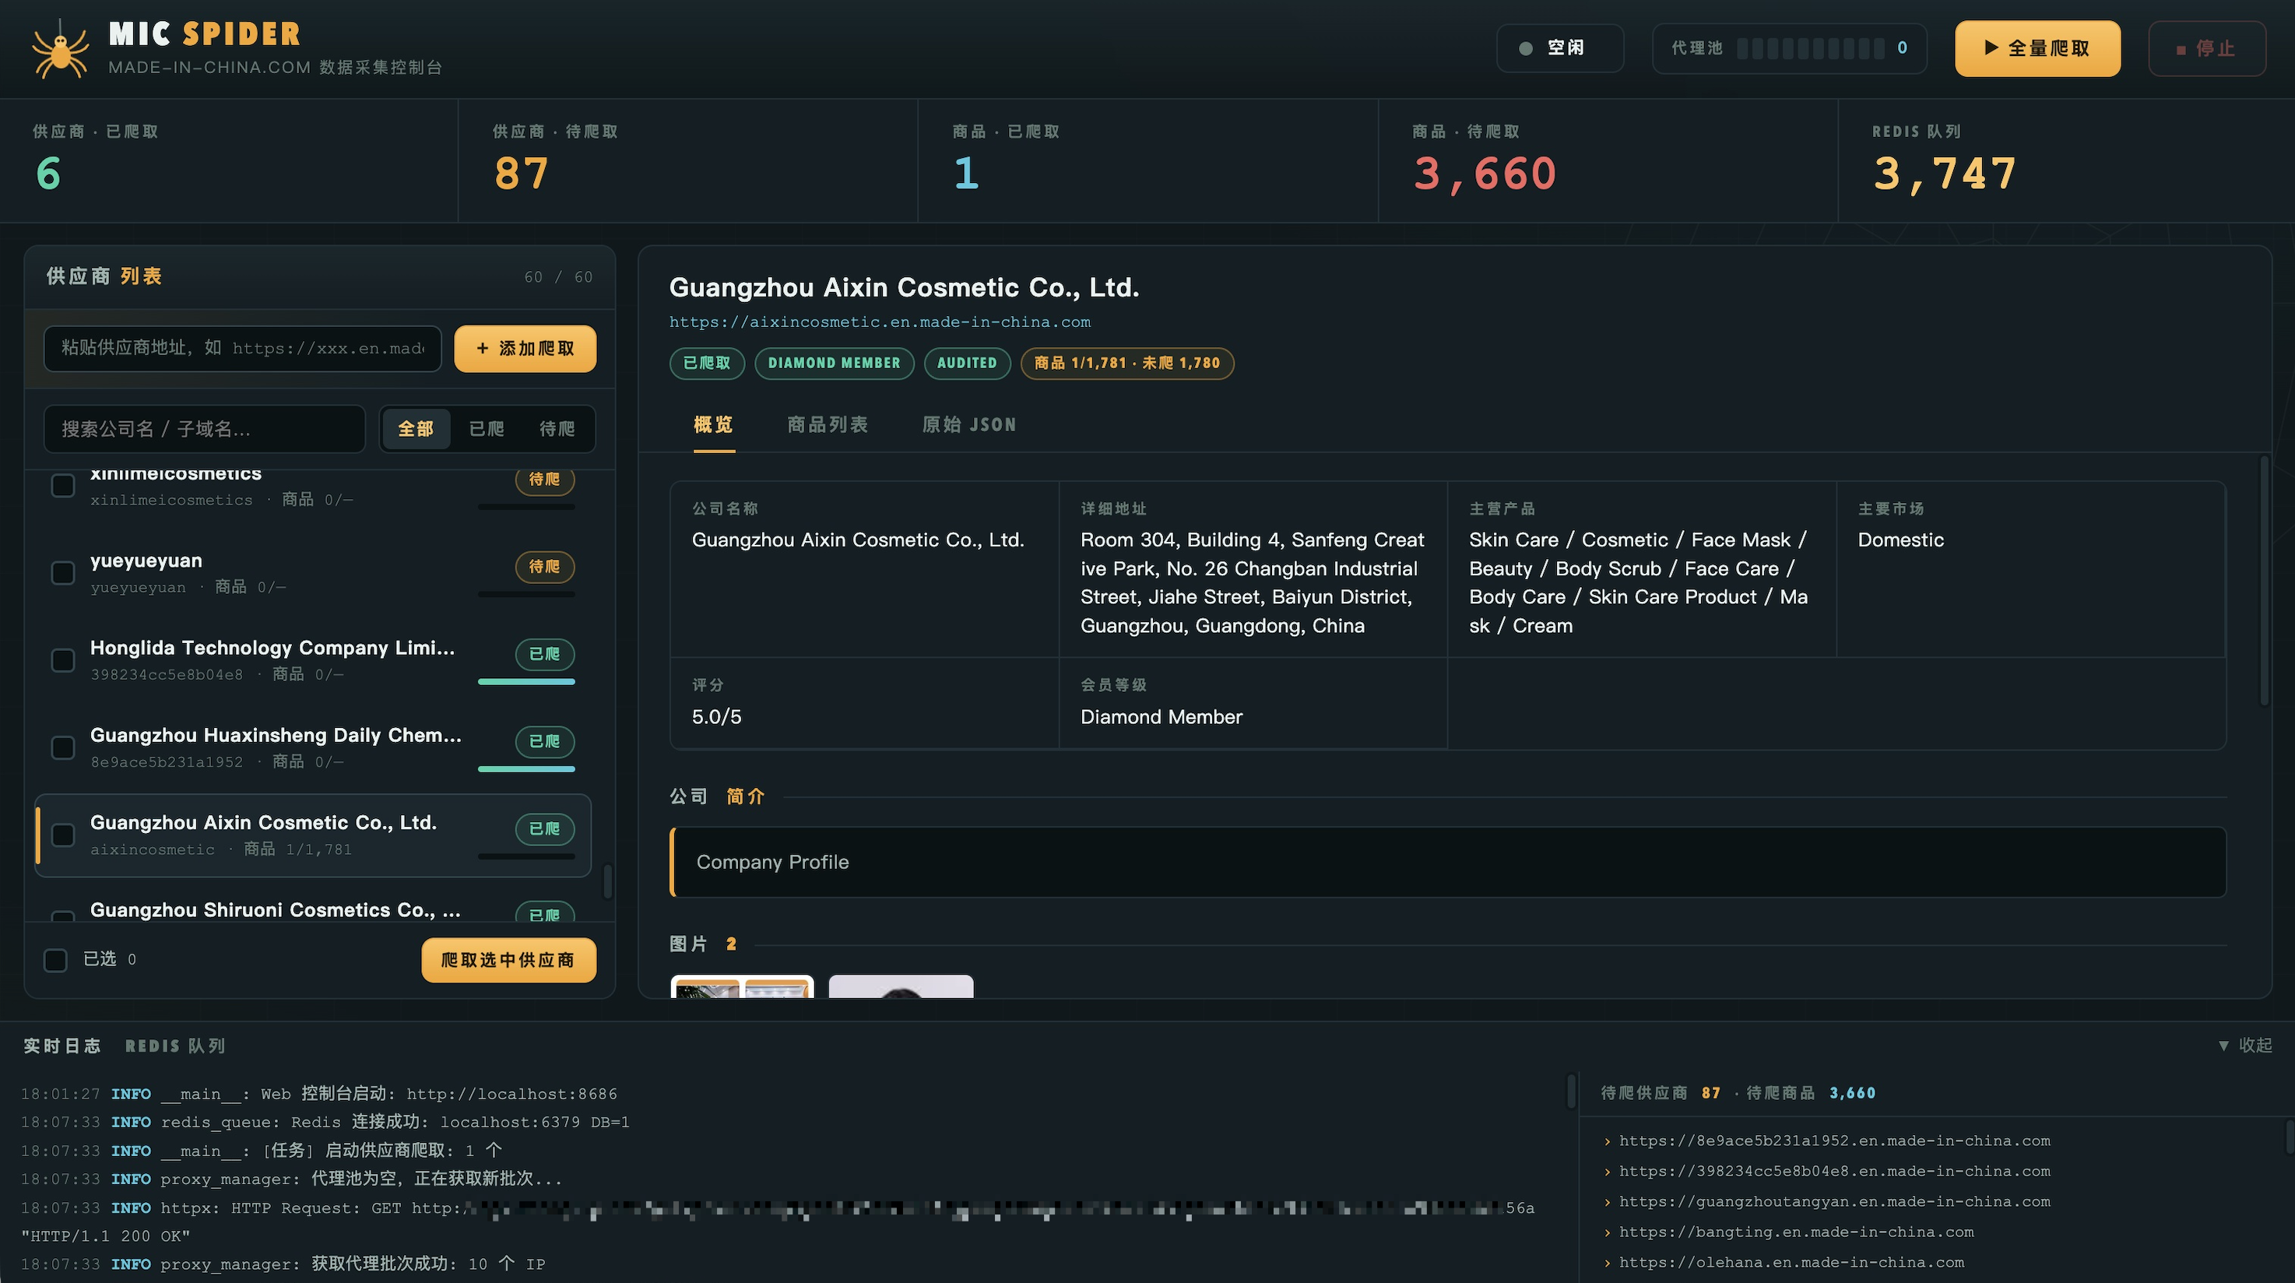
Task: Click the DIAMOND MEMBER badge
Action: coord(834,364)
